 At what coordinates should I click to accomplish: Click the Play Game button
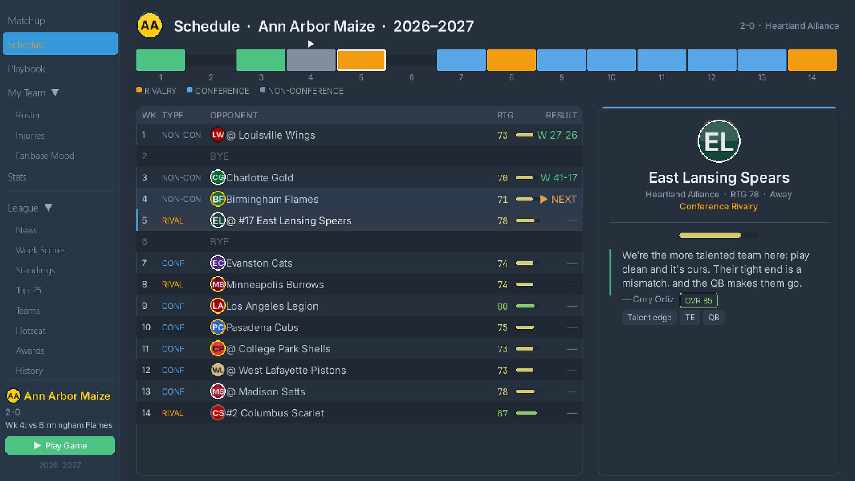(60, 445)
